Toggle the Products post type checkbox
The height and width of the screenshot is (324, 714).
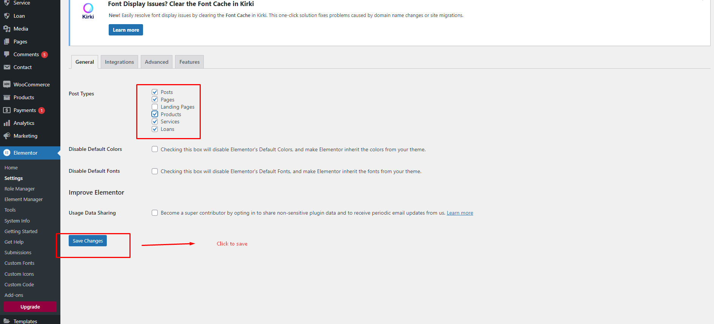point(155,114)
